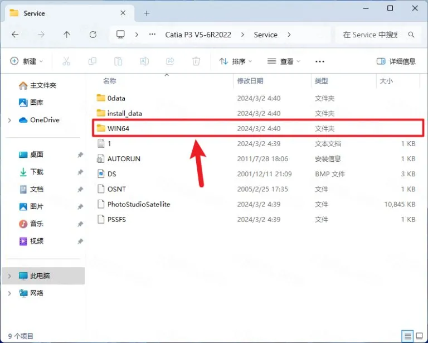
Task: Open 下载 (Downloads) quick access
Action: 31,172
